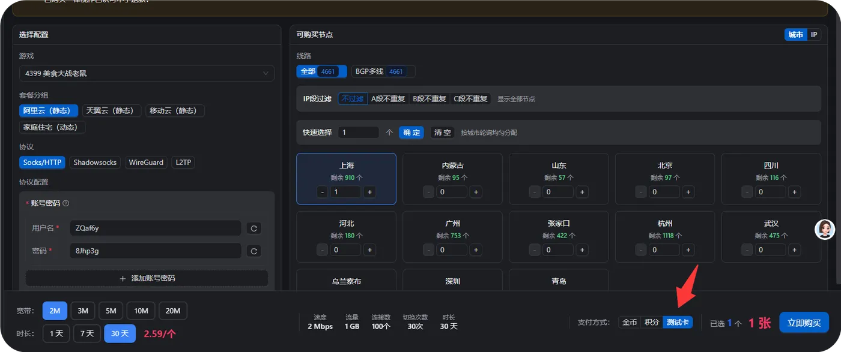Viewport: 841px width, 352px height.
Task: Increase 内蒙古 node count with plus
Action: click(476, 192)
